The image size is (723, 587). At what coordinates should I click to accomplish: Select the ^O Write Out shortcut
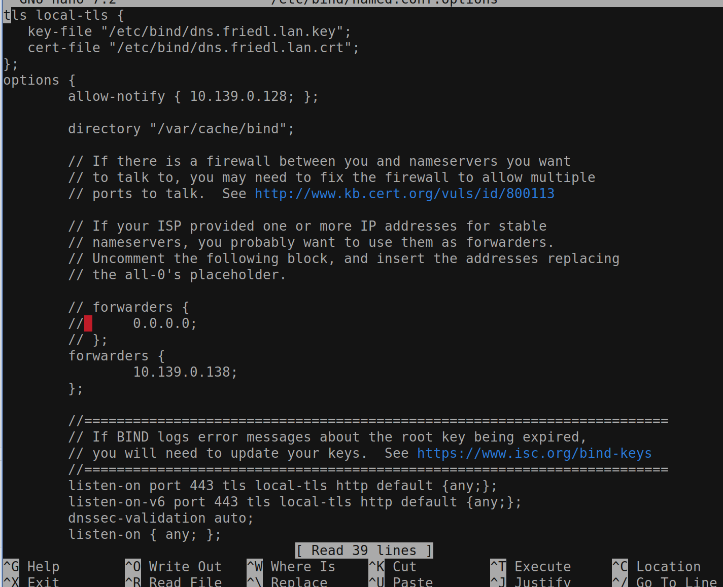pyautogui.click(x=174, y=566)
